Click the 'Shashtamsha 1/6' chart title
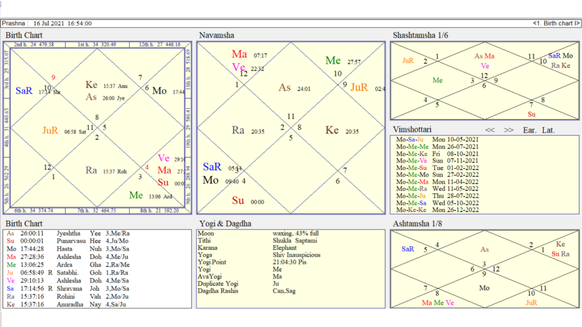This screenshot has height=327, width=582. [421, 35]
